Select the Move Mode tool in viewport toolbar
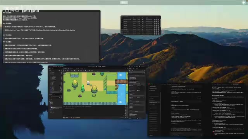The image size is (248, 139). pyautogui.click(x=66, y=70)
